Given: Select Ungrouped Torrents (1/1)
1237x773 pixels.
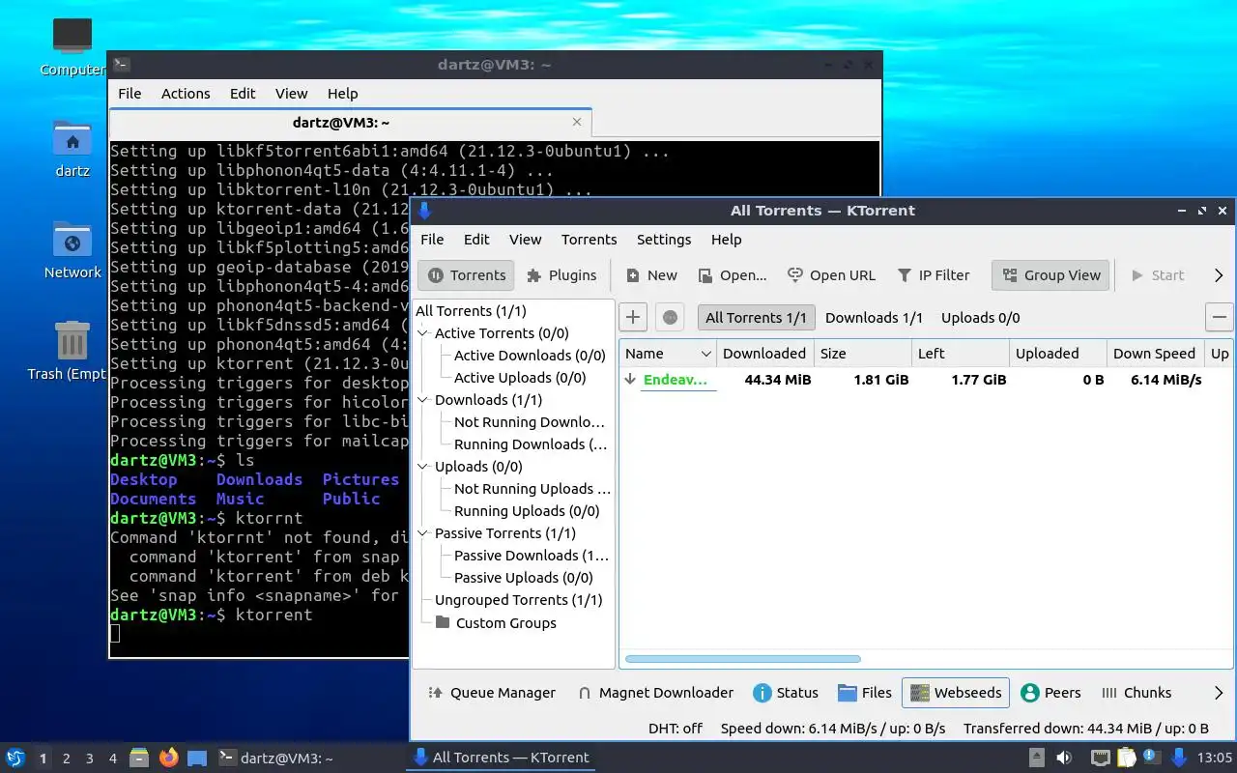Looking at the screenshot, I should pos(518,600).
